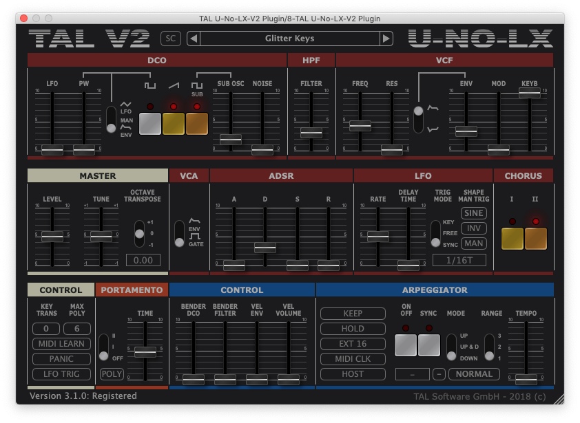Click the VCF ENV slider handle
Viewport: 580px width, 423px height.
coord(466,131)
